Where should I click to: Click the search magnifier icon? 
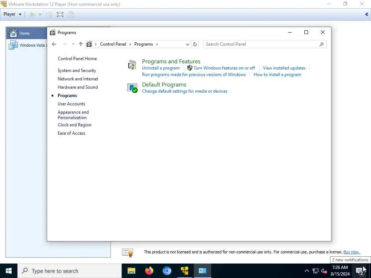click(321, 44)
